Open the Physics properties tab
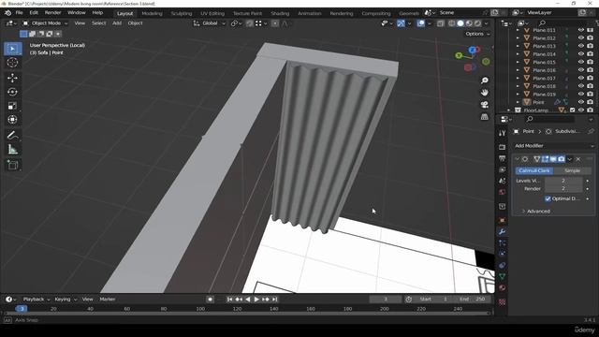This screenshot has width=599, height=337. pyautogui.click(x=503, y=254)
